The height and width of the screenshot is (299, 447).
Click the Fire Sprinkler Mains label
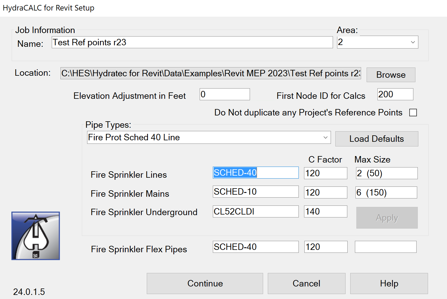pos(130,194)
